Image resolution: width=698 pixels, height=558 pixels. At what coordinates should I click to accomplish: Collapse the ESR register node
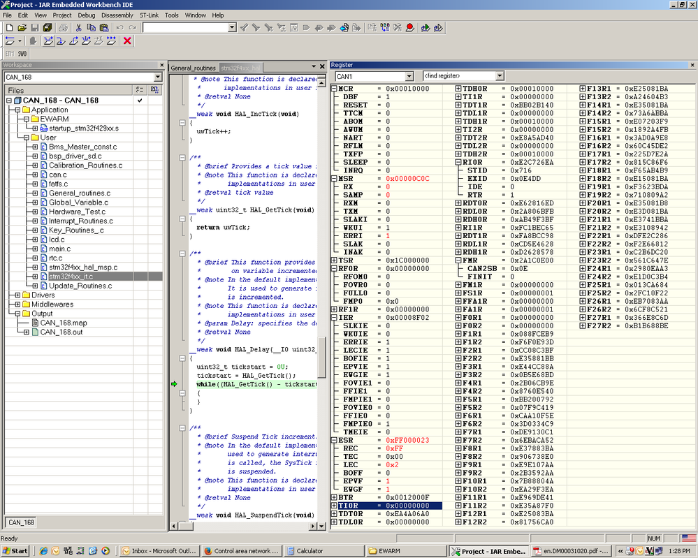click(334, 440)
